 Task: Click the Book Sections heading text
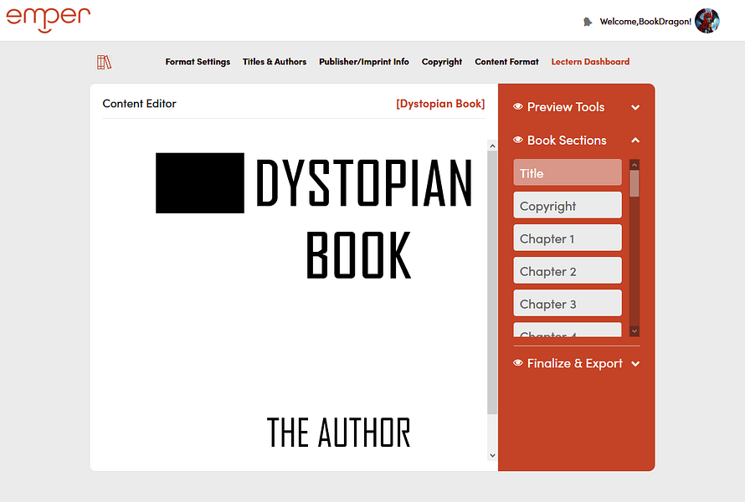coord(567,140)
